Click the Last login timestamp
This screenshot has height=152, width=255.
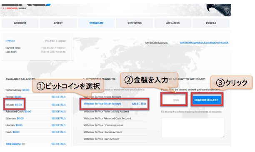click(53, 52)
